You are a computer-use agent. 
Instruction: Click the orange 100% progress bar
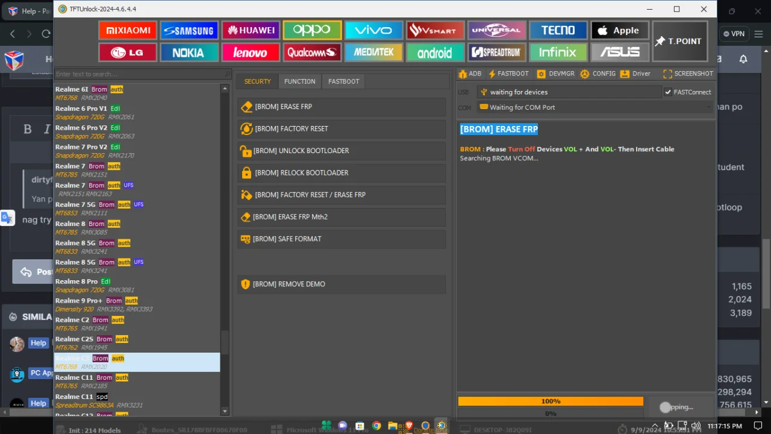point(551,401)
